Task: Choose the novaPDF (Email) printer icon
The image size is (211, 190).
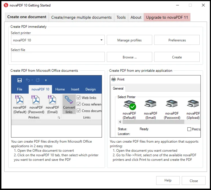Action: (x=151, y=104)
